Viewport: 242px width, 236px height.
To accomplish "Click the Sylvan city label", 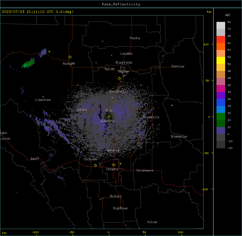I will click(109, 69).
